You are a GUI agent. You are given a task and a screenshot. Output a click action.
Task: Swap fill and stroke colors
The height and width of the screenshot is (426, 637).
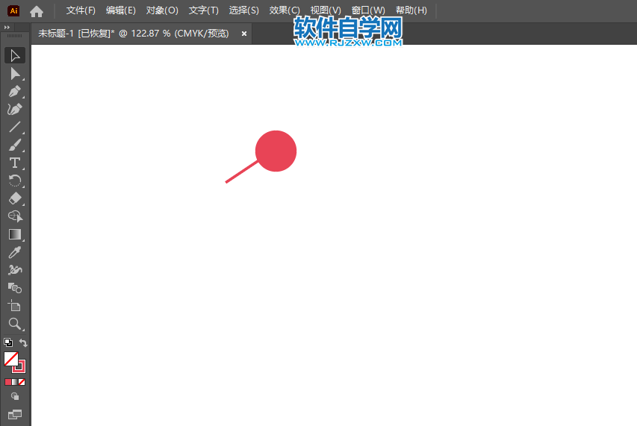click(x=23, y=343)
